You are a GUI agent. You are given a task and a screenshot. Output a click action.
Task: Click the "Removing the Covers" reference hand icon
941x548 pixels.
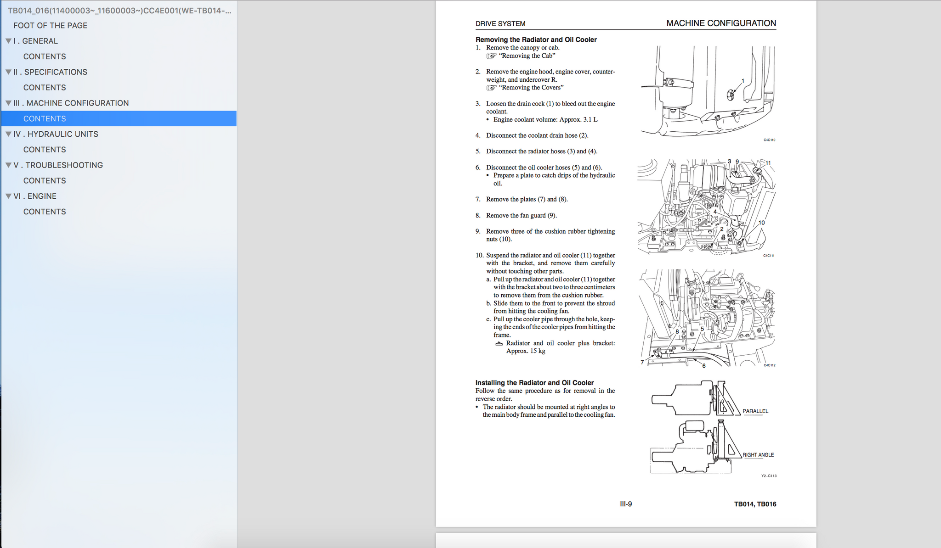(491, 88)
